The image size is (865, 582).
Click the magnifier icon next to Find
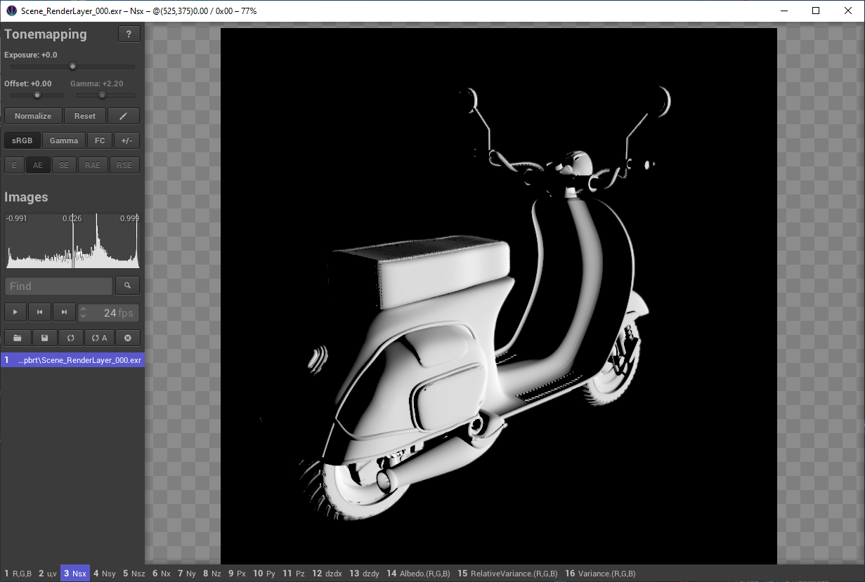pos(128,286)
